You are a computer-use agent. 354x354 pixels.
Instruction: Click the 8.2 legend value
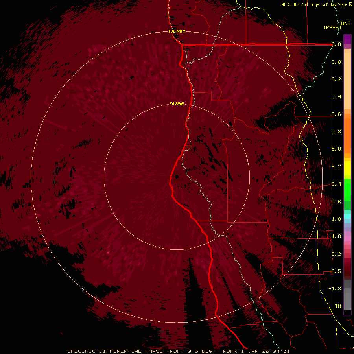click(x=336, y=79)
